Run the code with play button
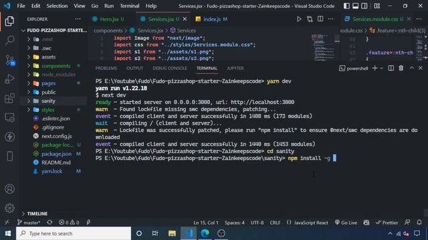The width and height of the screenshot is (428, 240). pyautogui.click(x=299, y=19)
